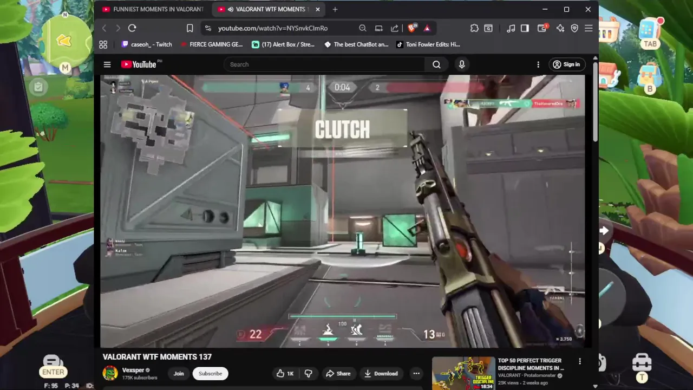693x390 pixels.
Task: Open TOP 50 PERFECT TRIGGER DISCIPLINE title
Action: coord(531,364)
